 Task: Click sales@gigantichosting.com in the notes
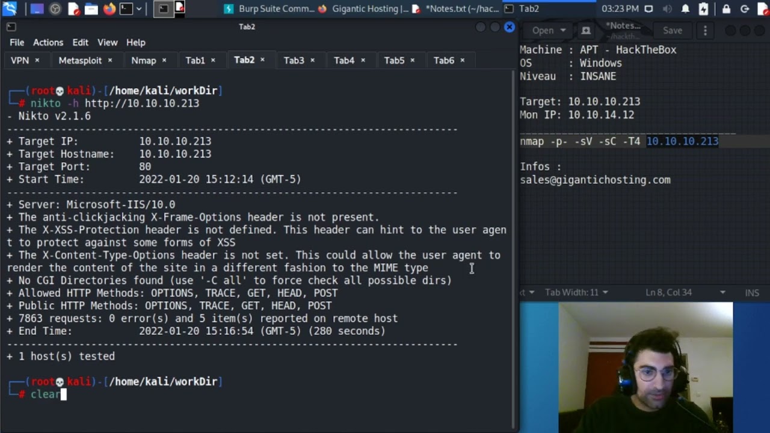(595, 179)
